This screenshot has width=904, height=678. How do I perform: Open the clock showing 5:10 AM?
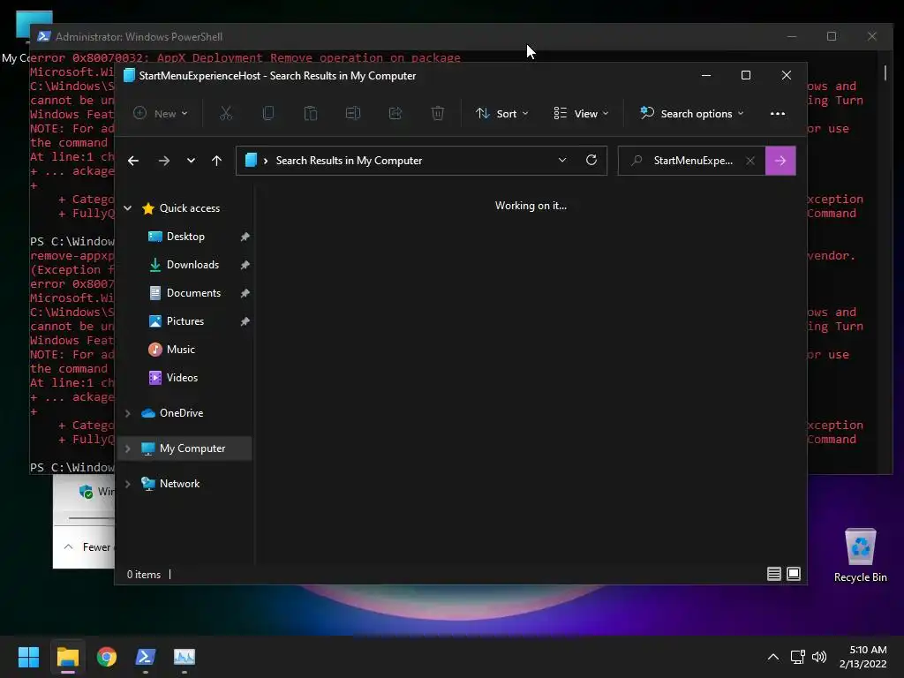(x=863, y=657)
